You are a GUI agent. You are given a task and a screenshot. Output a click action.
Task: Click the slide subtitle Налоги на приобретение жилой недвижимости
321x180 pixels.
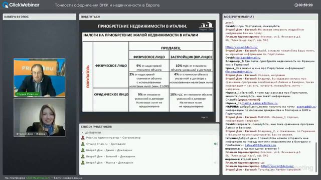point(140,35)
